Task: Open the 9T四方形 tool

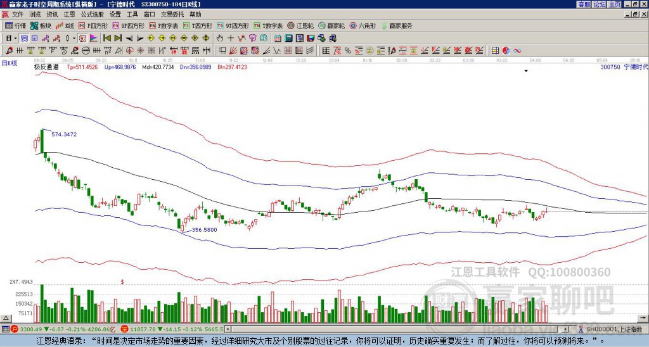Action: click(233, 25)
